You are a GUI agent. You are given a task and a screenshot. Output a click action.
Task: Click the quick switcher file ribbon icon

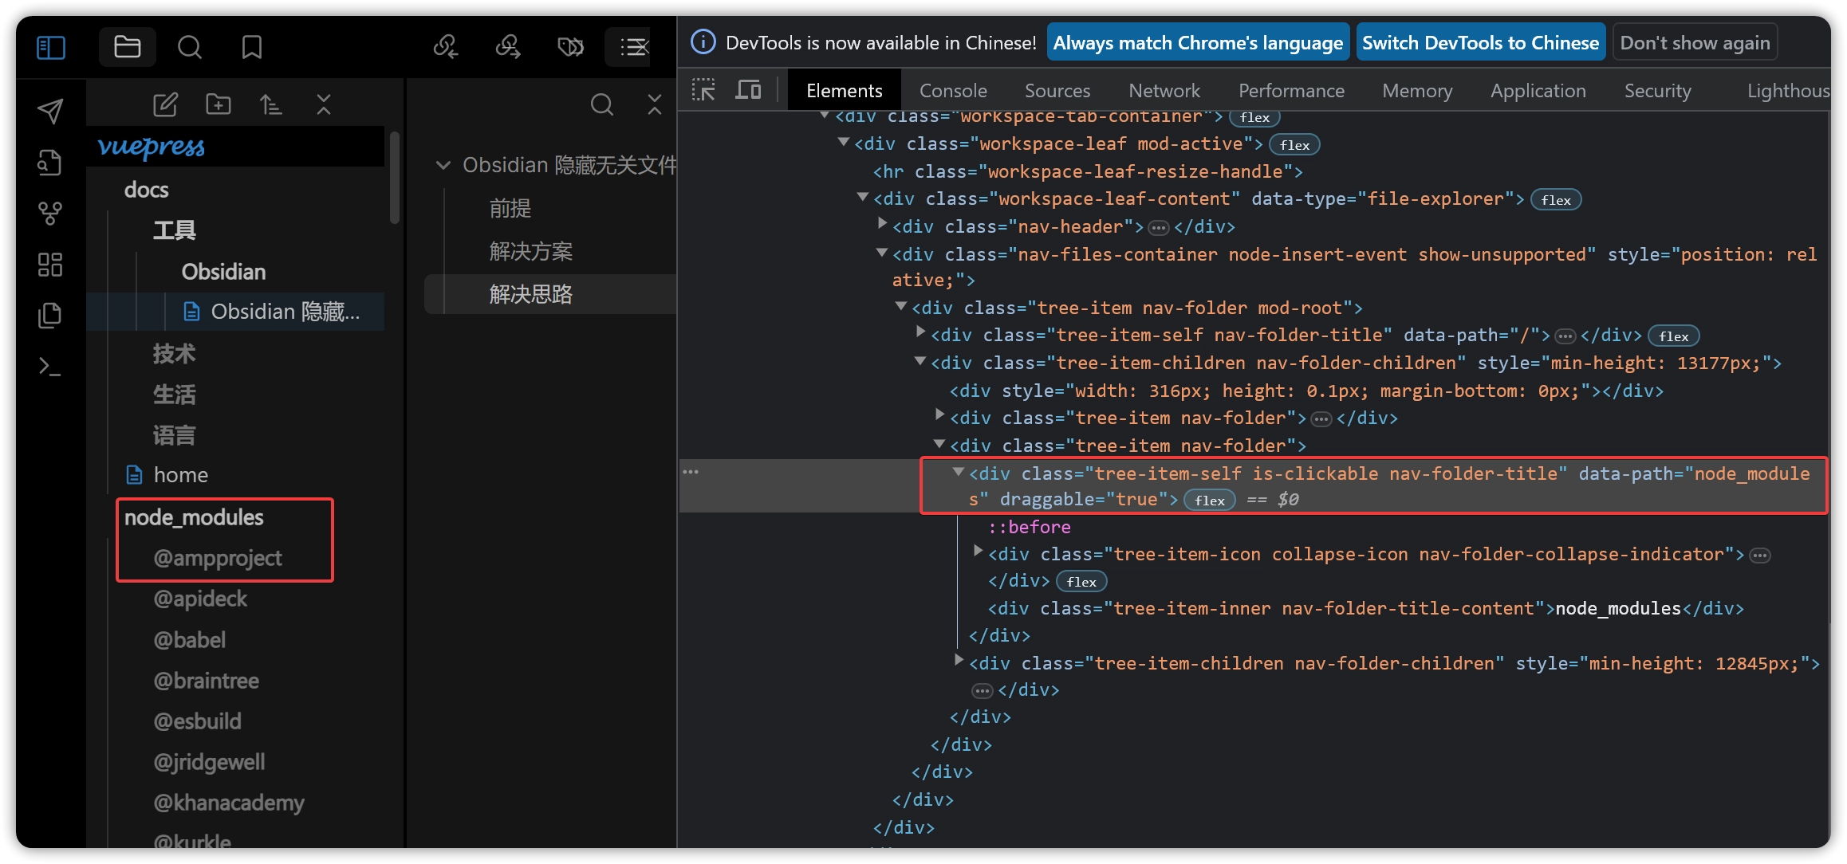point(50,162)
